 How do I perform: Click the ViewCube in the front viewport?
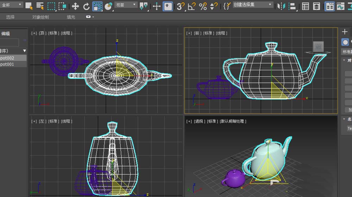point(318,47)
